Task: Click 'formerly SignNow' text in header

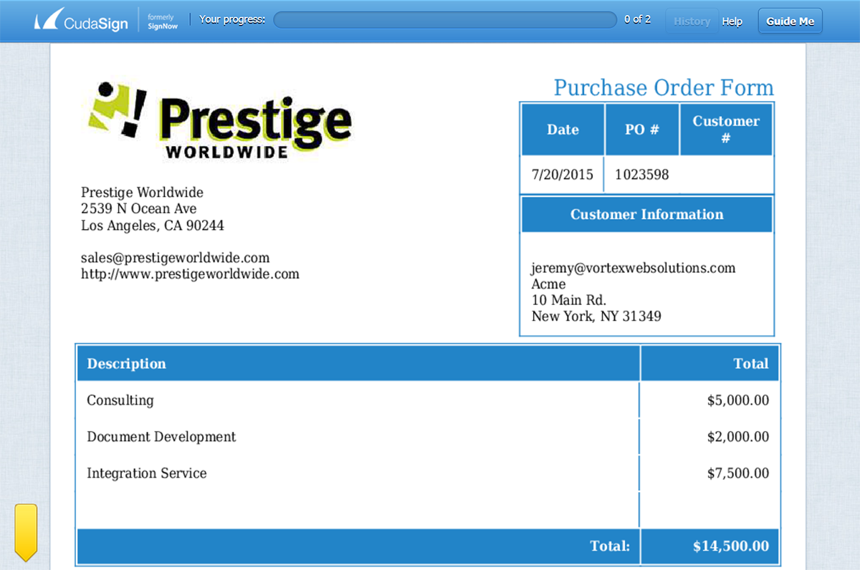Action: point(163,21)
